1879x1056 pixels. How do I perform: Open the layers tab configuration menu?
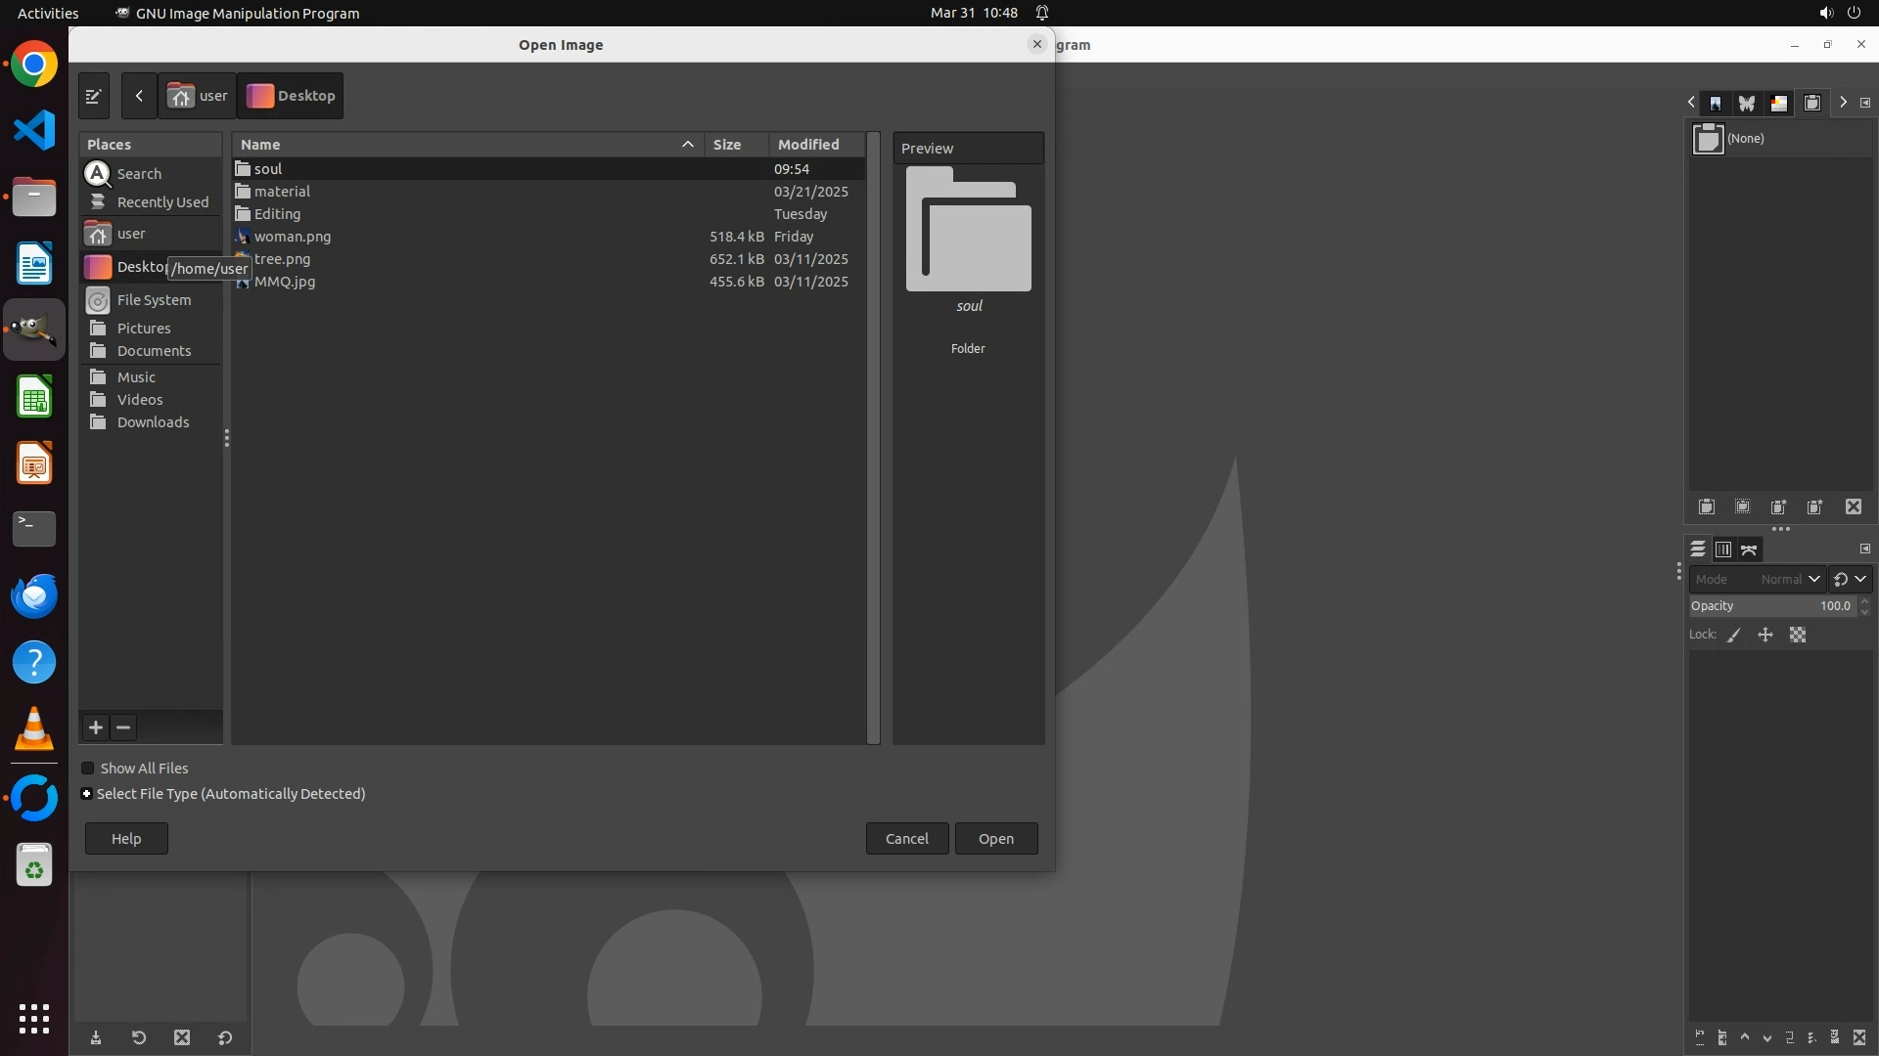pos(1865,550)
